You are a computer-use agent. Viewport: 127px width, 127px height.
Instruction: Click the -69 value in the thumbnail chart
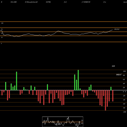pyautogui.click(x=82, y=123)
